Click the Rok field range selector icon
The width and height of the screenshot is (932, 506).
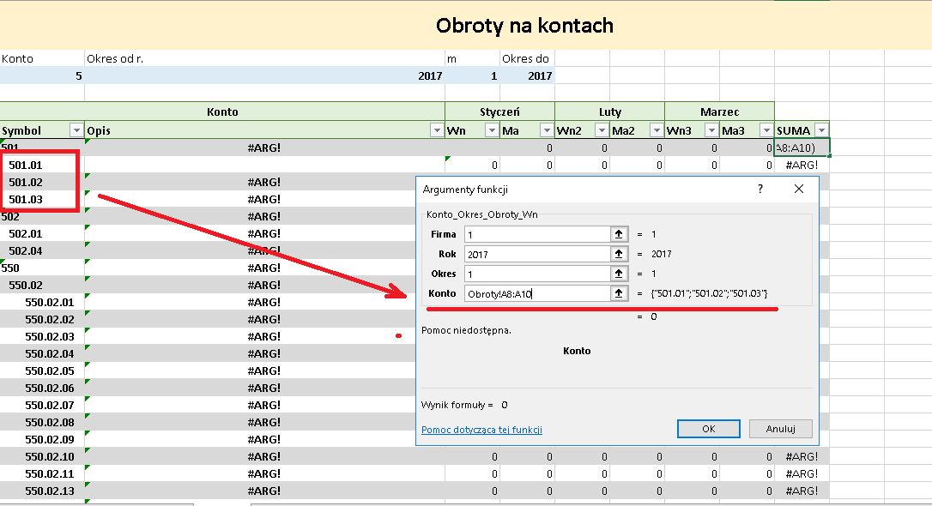click(x=619, y=254)
